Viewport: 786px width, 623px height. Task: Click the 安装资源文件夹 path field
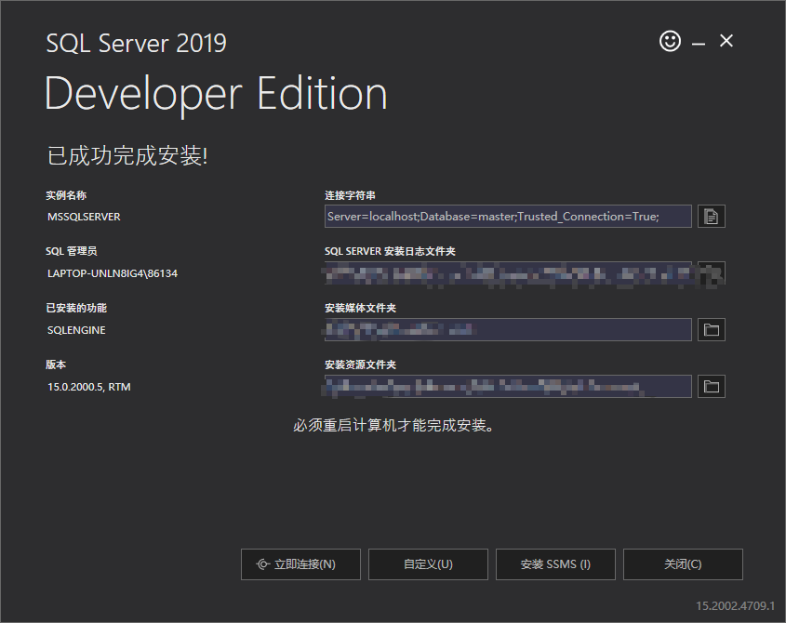[507, 386]
